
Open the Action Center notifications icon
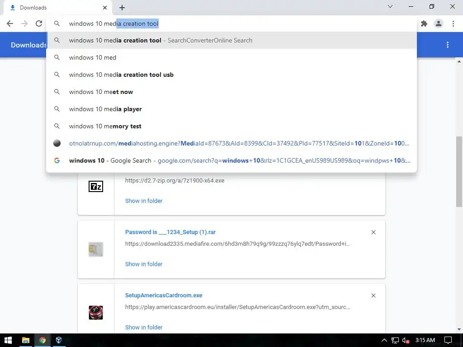click(448, 340)
